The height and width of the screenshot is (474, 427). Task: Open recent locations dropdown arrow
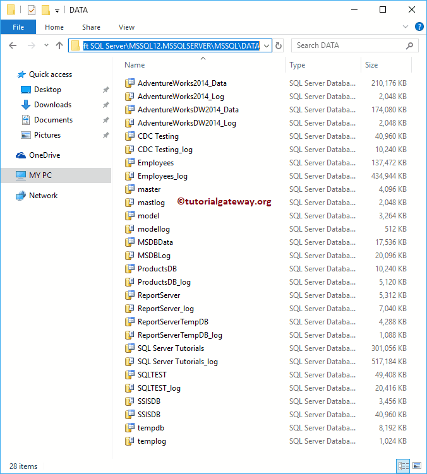46,45
